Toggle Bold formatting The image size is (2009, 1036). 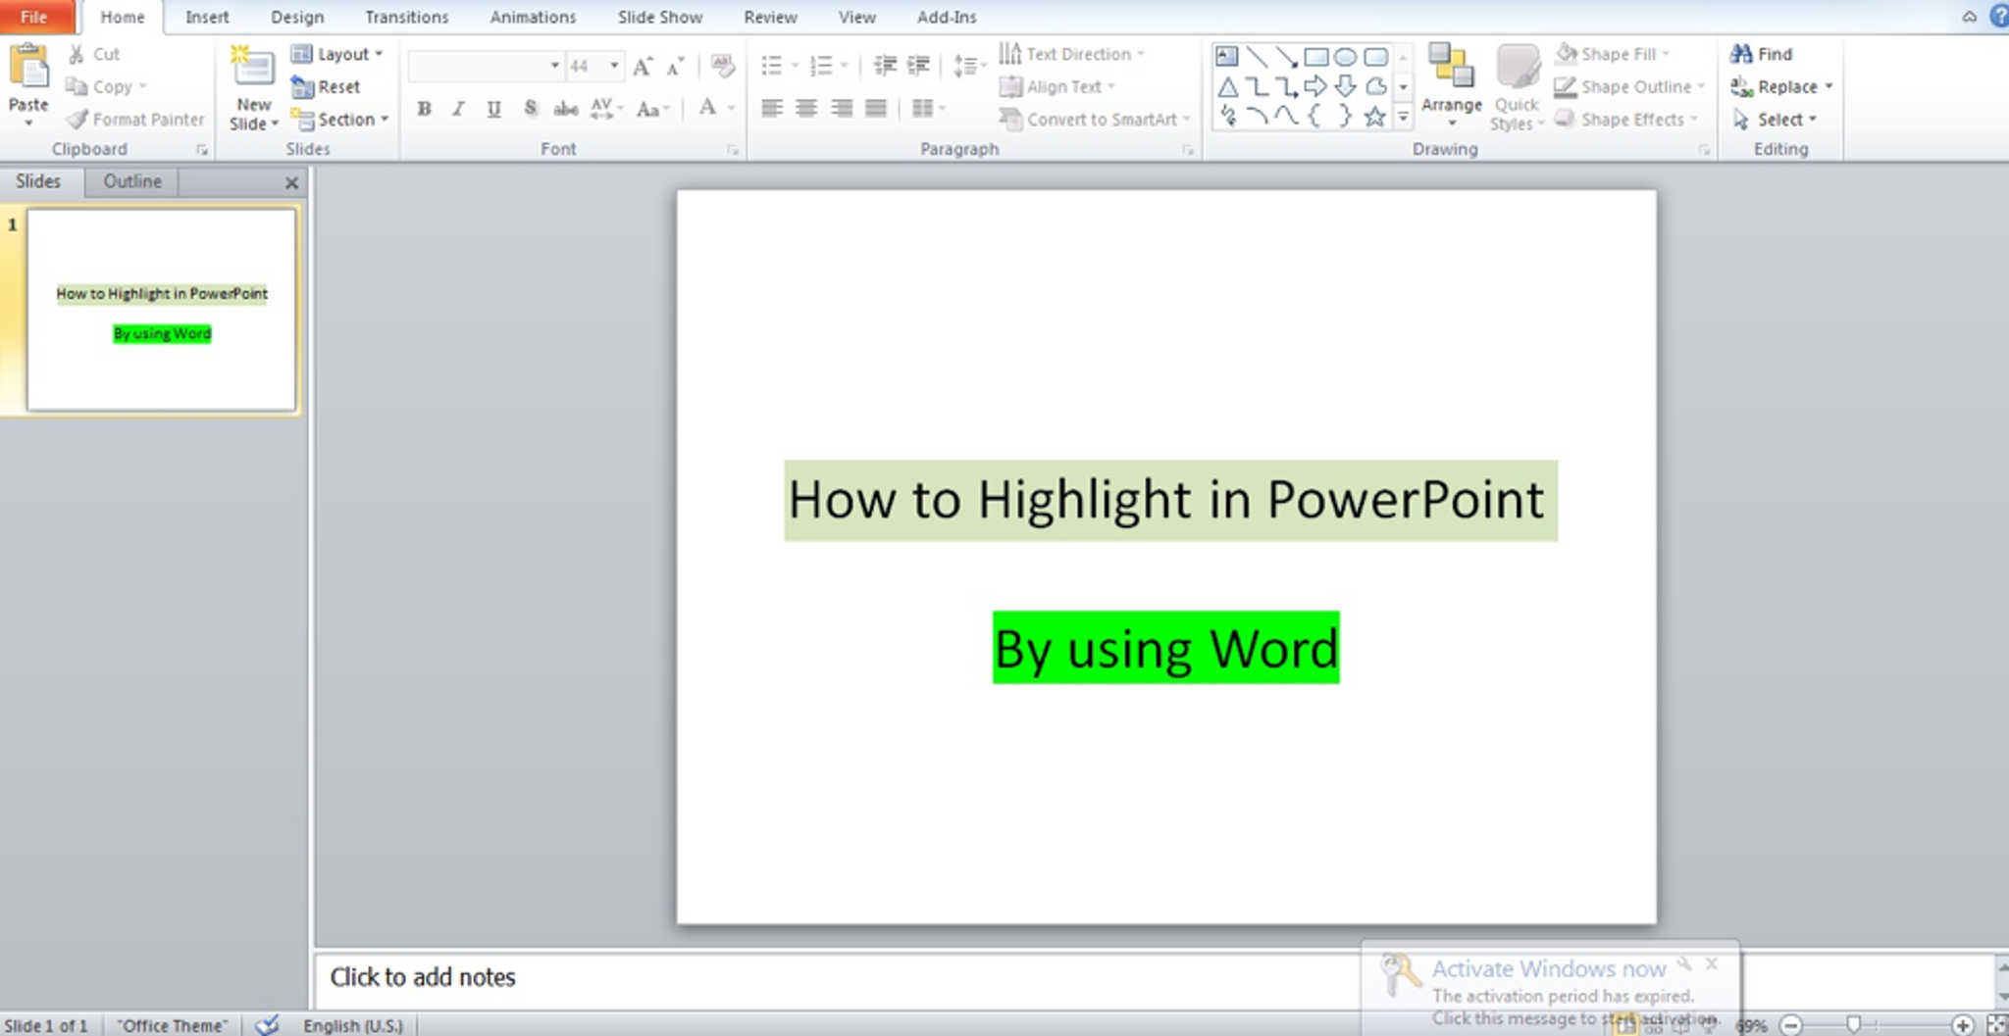[424, 109]
